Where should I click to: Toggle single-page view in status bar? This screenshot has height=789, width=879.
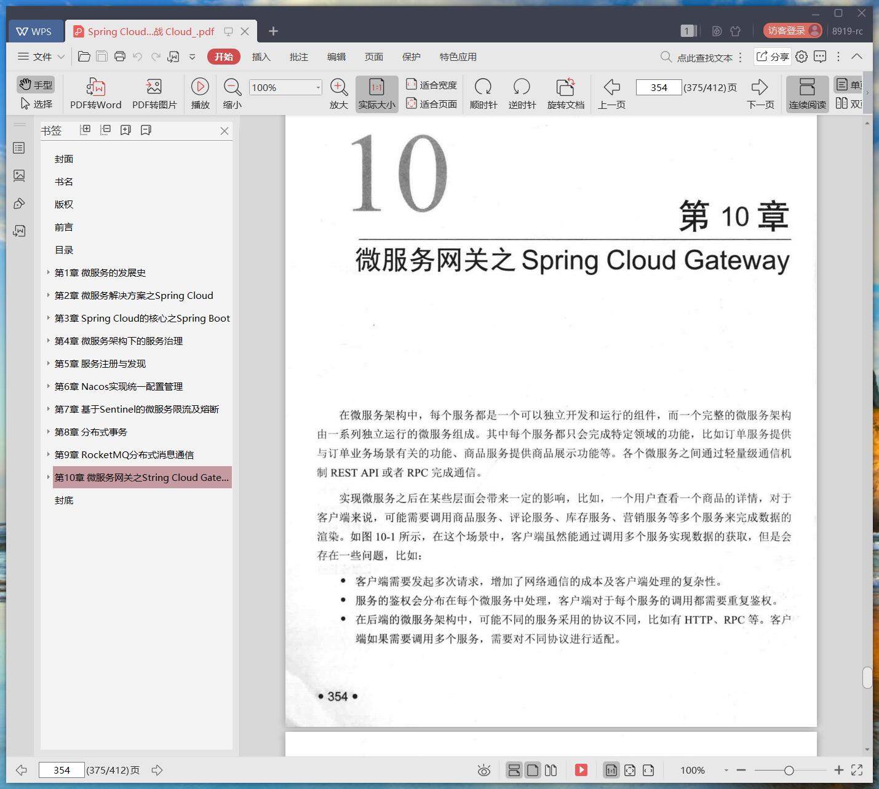click(x=533, y=770)
